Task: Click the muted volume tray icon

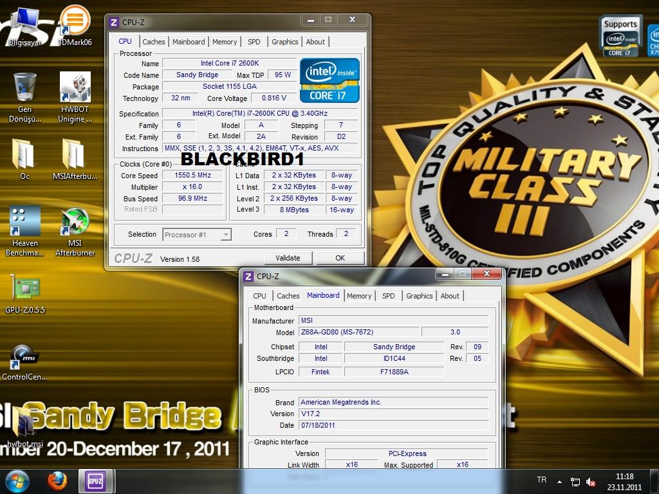Action: point(591,482)
